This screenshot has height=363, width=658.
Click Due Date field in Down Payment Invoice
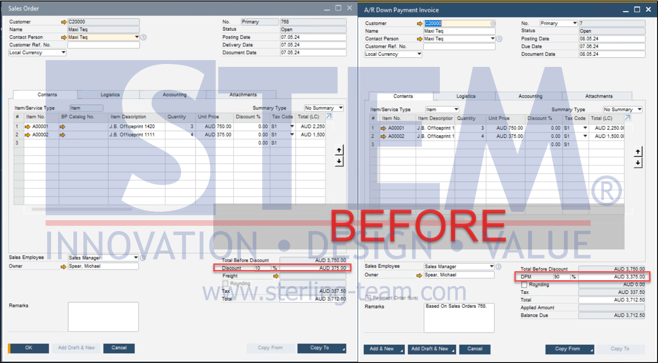612,47
